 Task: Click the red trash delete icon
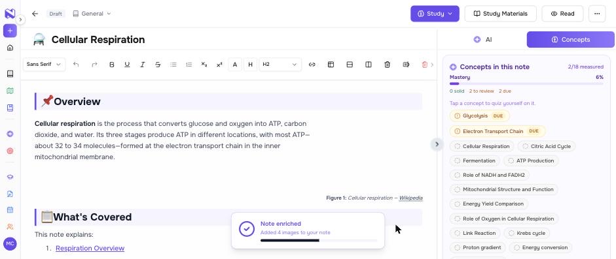[425, 65]
